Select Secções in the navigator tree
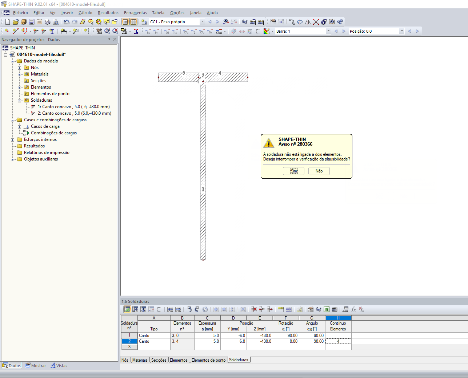Image resolution: width=468 pixels, height=378 pixels. click(x=39, y=81)
